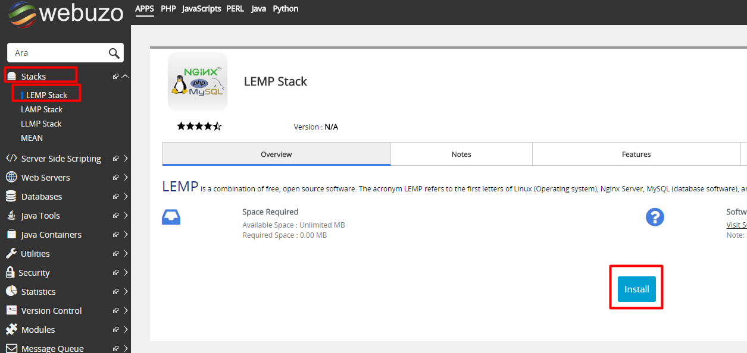Click the Server Side Scripting code icon
This screenshot has width=747, height=353.
(11, 159)
